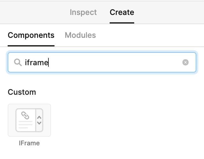Clear the search text with X icon
This screenshot has height=159, width=204.
186,62
